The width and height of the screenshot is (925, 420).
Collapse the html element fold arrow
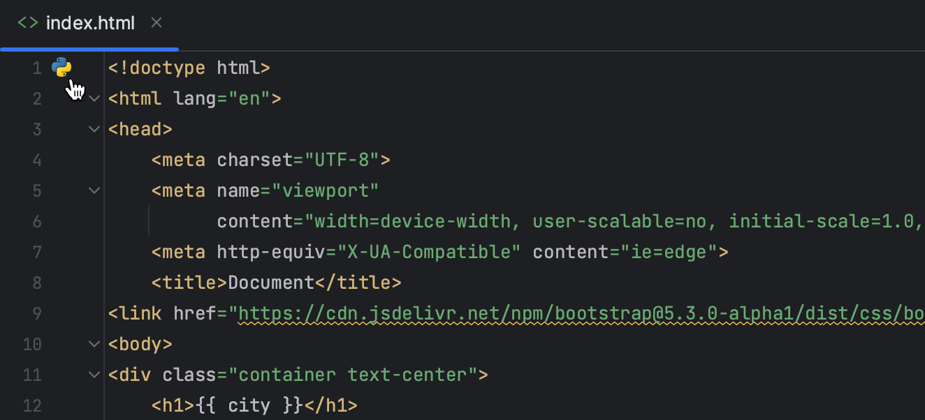point(94,98)
